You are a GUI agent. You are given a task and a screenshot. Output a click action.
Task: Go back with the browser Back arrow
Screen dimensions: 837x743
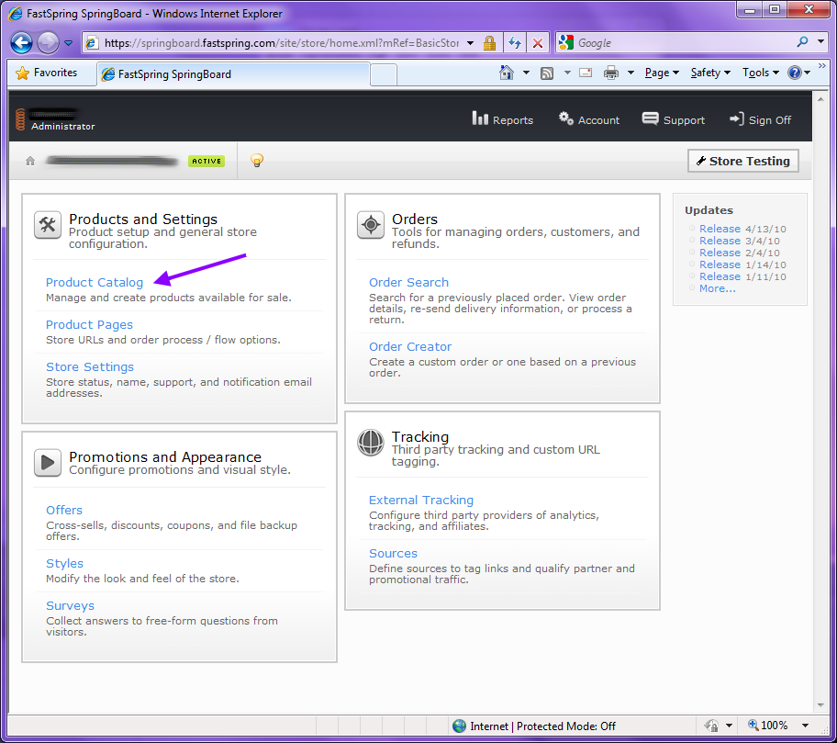(21, 43)
